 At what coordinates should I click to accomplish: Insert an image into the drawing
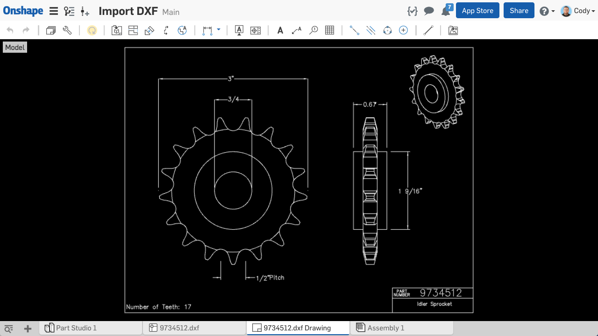coord(453,30)
